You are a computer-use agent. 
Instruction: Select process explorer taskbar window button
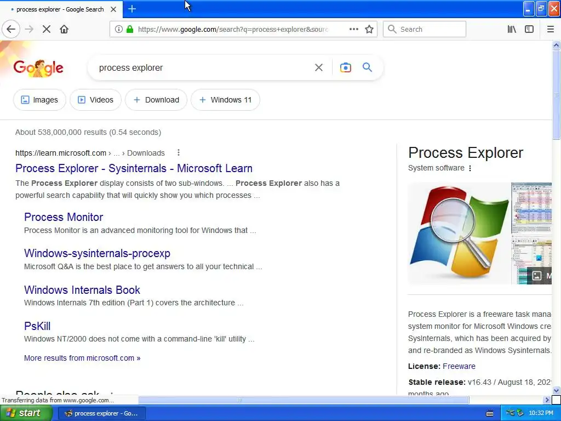click(x=101, y=413)
